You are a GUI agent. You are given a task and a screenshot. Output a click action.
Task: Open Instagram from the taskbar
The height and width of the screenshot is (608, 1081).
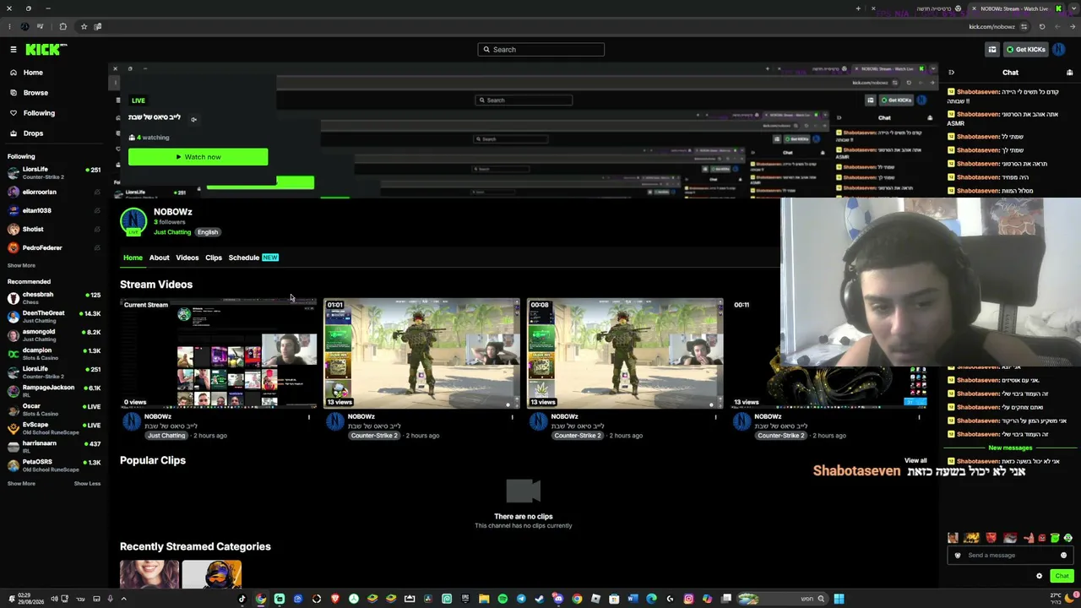click(x=688, y=599)
